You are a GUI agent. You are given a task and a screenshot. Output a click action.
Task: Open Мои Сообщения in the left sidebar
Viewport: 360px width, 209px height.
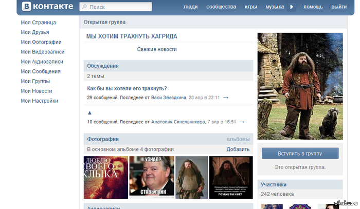[x=41, y=71]
